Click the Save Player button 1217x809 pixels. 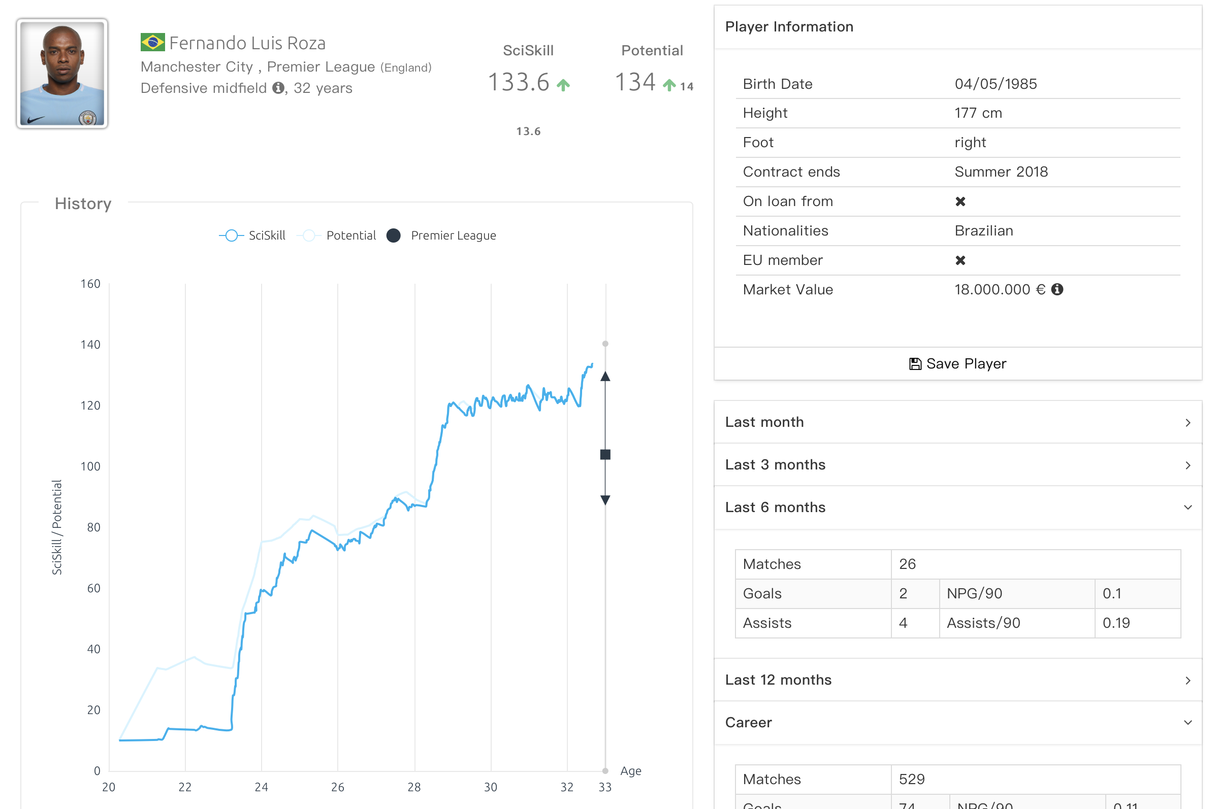(x=957, y=364)
